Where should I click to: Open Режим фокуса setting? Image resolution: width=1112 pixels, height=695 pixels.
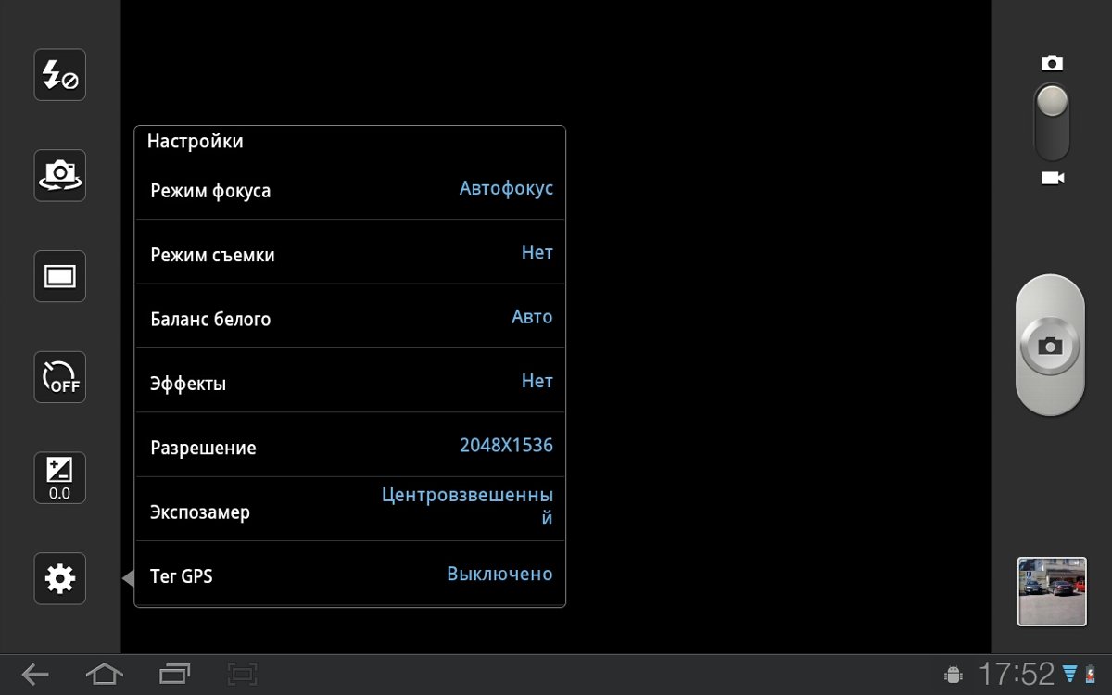pyautogui.click(x=350, y=190)
